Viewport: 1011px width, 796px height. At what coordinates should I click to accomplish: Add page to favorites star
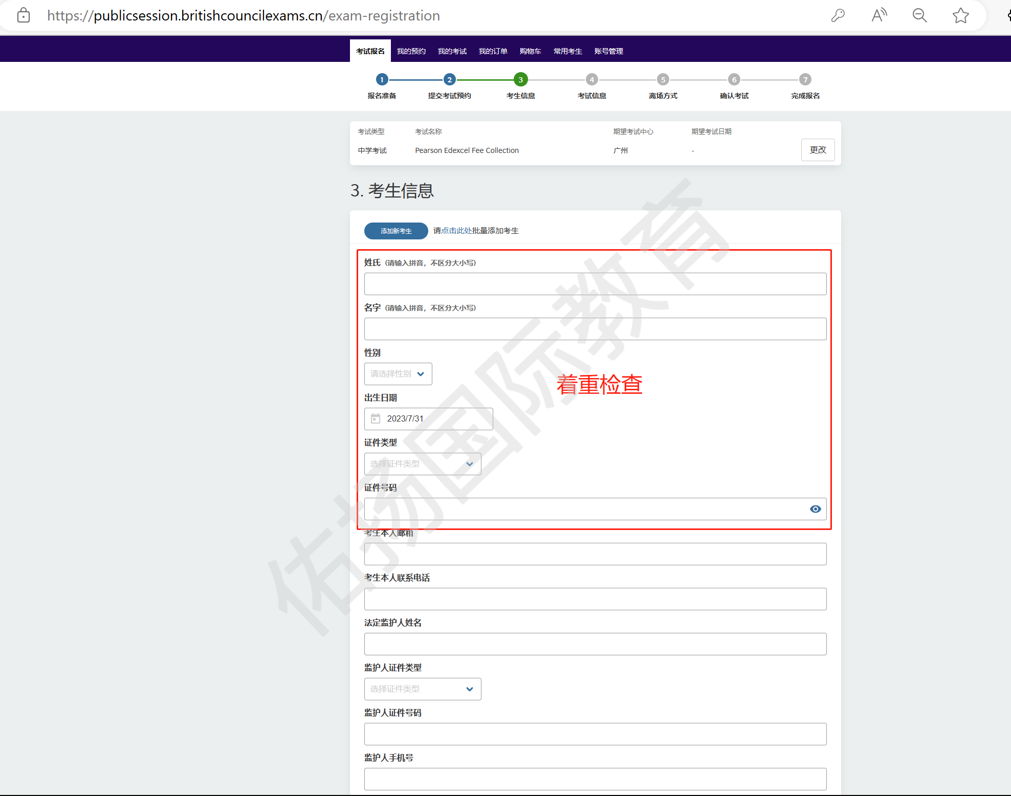point(960,15)
